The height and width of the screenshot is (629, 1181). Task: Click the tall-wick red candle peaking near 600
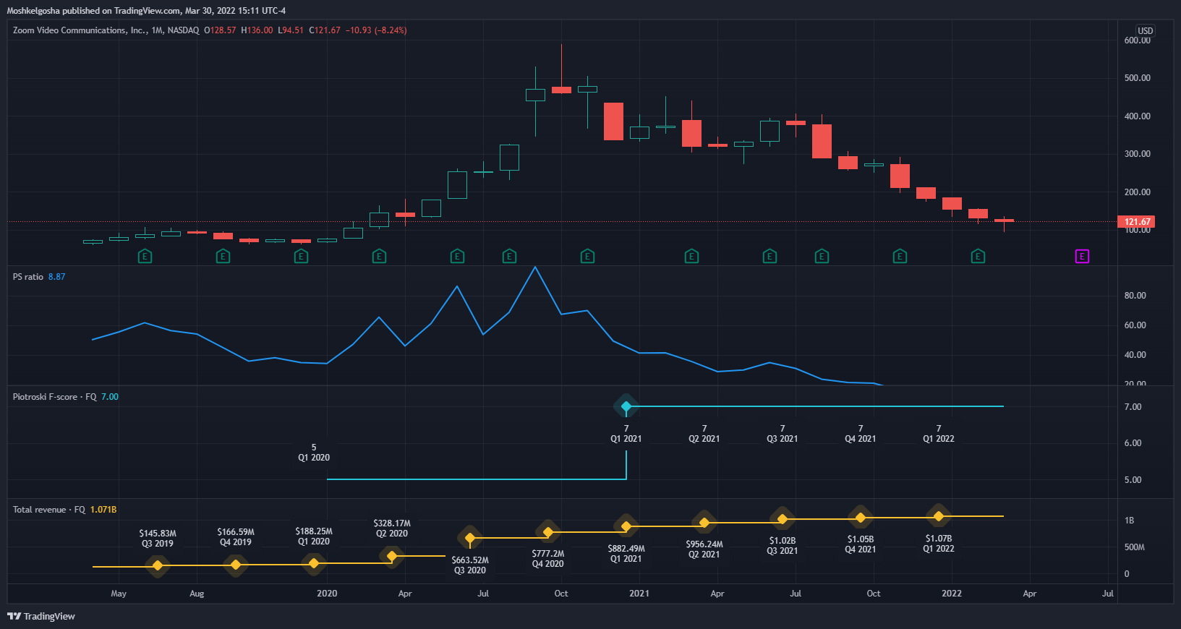coord(561,69)
